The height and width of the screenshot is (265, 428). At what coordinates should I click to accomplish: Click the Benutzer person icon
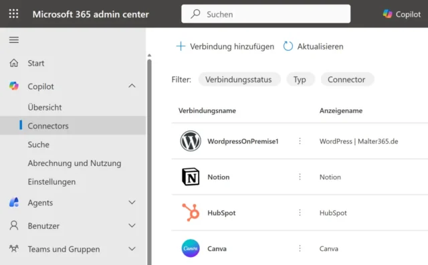pyautogui.click(x=14, y=226)
